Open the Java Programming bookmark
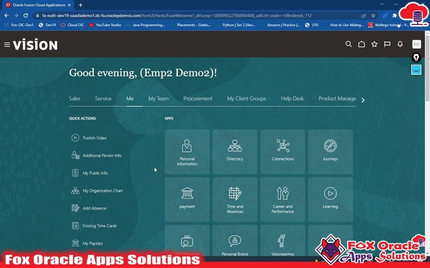The height and width of the screenshot is (268, 430). click(146, 25)
